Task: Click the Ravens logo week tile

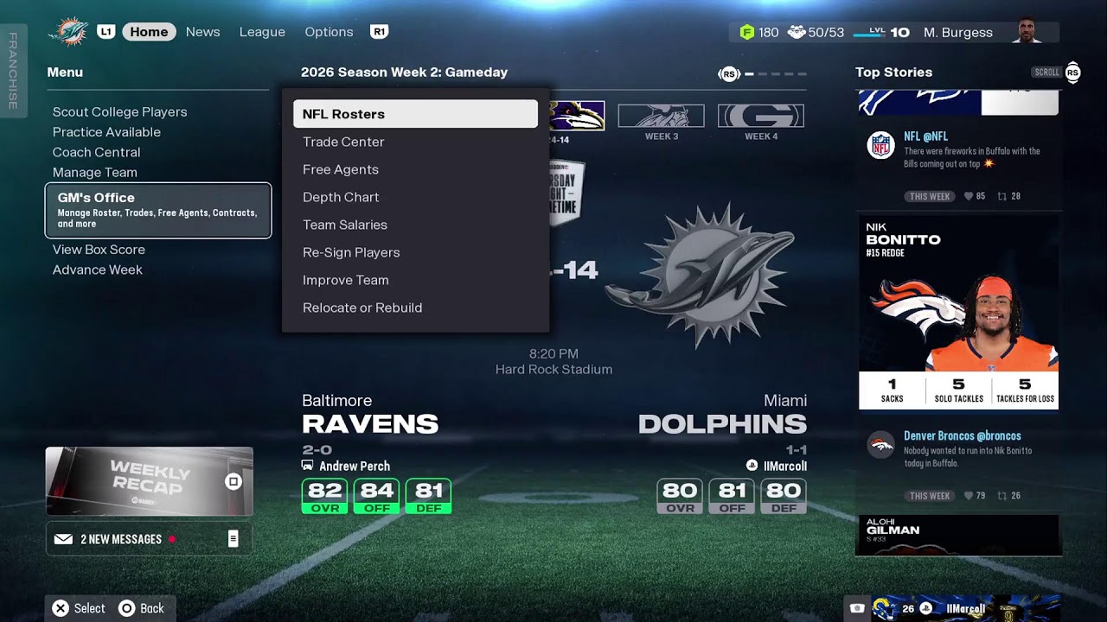Action: click(576, 117)
